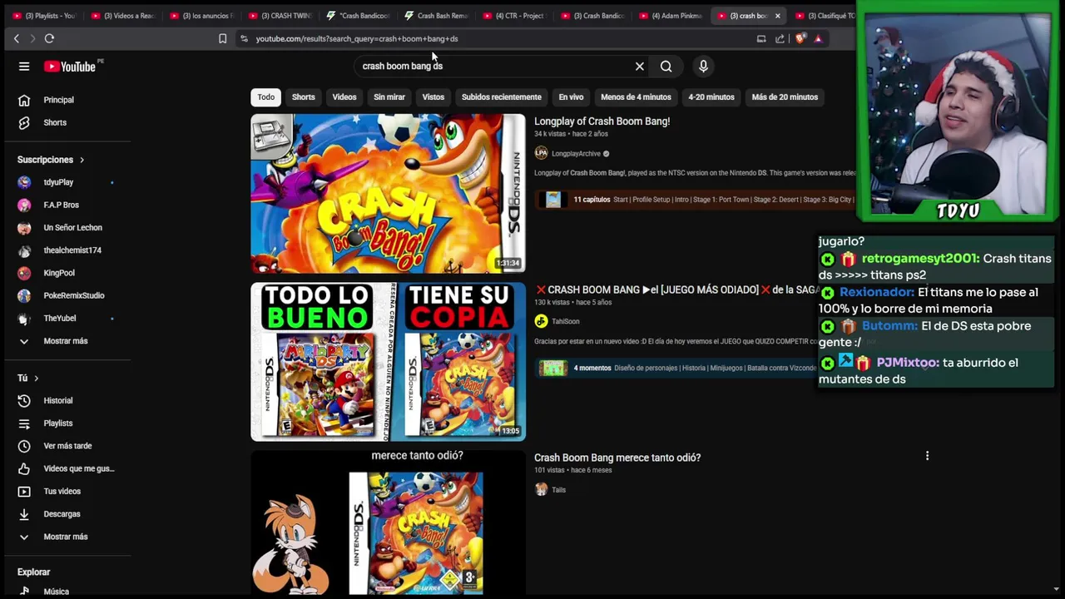Open Ver más tarde list

coord(67,446)
